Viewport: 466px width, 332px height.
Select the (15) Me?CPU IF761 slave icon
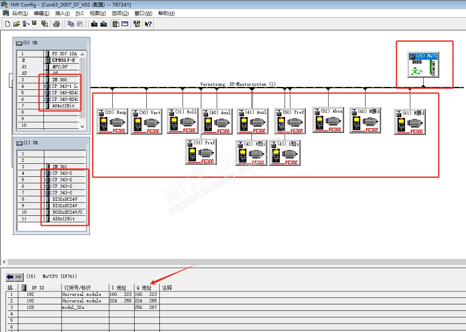(x=423, y=65)
